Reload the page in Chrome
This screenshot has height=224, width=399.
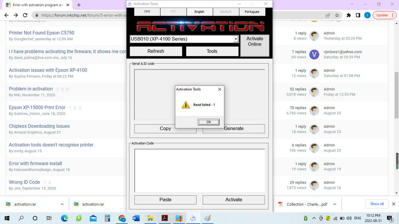pos(25,15)
